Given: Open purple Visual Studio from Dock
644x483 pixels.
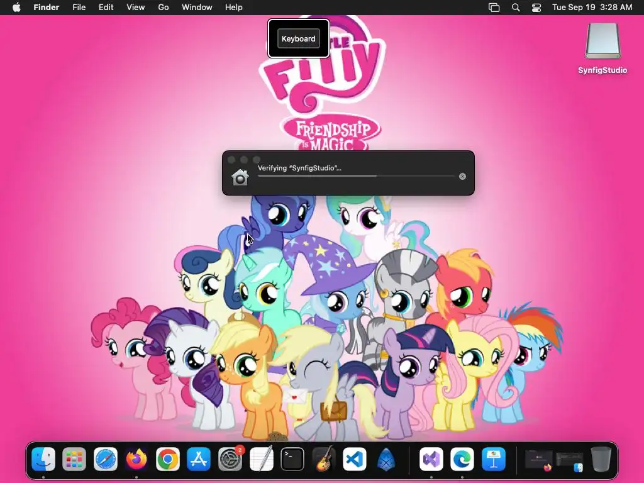Looking at the screenshot, I should [x=431, y=459].
